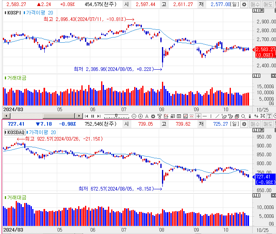The height and width of the screenshot is (234, 276).
Task: Click KOSDAQ volume 752,546(천주) value
Action: [100, 124]
